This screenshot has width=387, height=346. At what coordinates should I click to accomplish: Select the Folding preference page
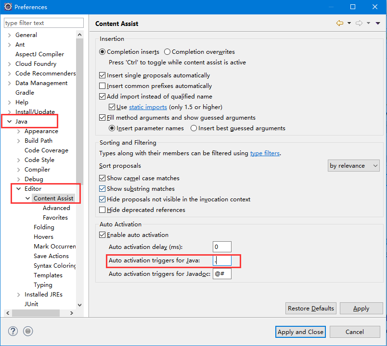44,227
